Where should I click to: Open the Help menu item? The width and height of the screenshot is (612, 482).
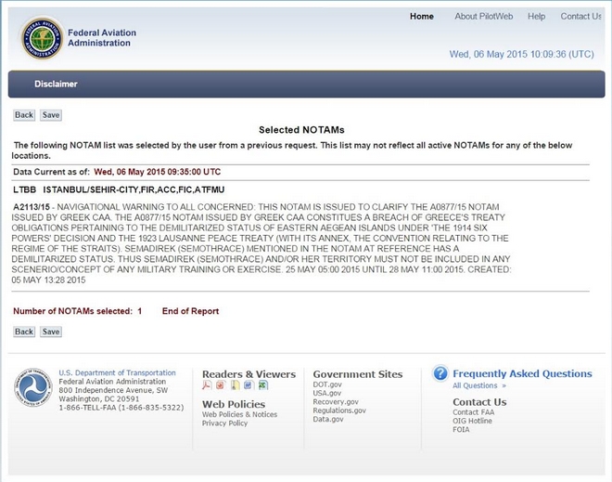tap(536, 16)
